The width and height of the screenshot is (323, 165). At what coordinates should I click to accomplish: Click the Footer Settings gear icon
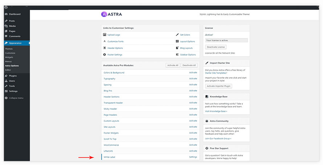(105, 54)
